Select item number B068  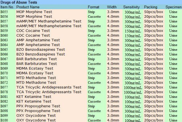tap(4, 64)
